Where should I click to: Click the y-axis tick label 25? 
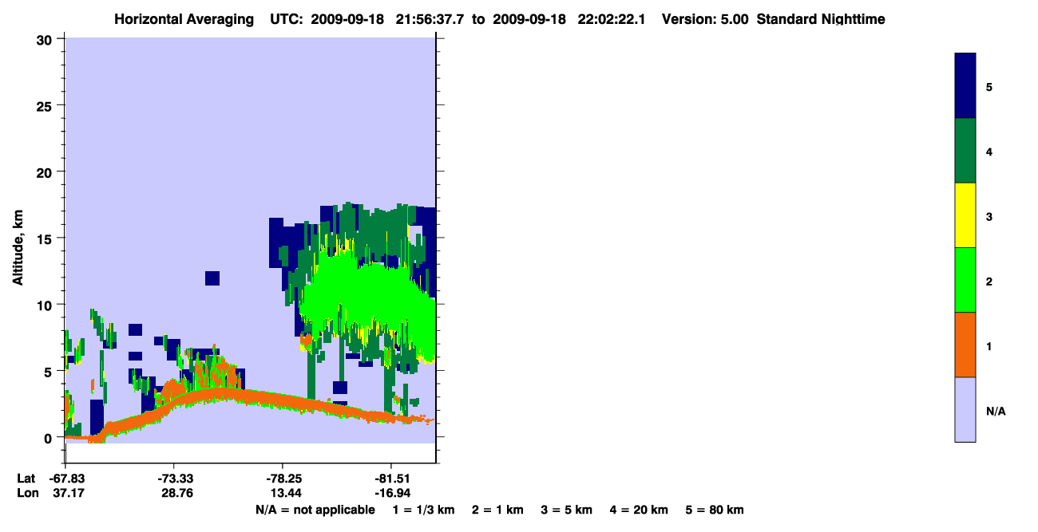point(46,105)
